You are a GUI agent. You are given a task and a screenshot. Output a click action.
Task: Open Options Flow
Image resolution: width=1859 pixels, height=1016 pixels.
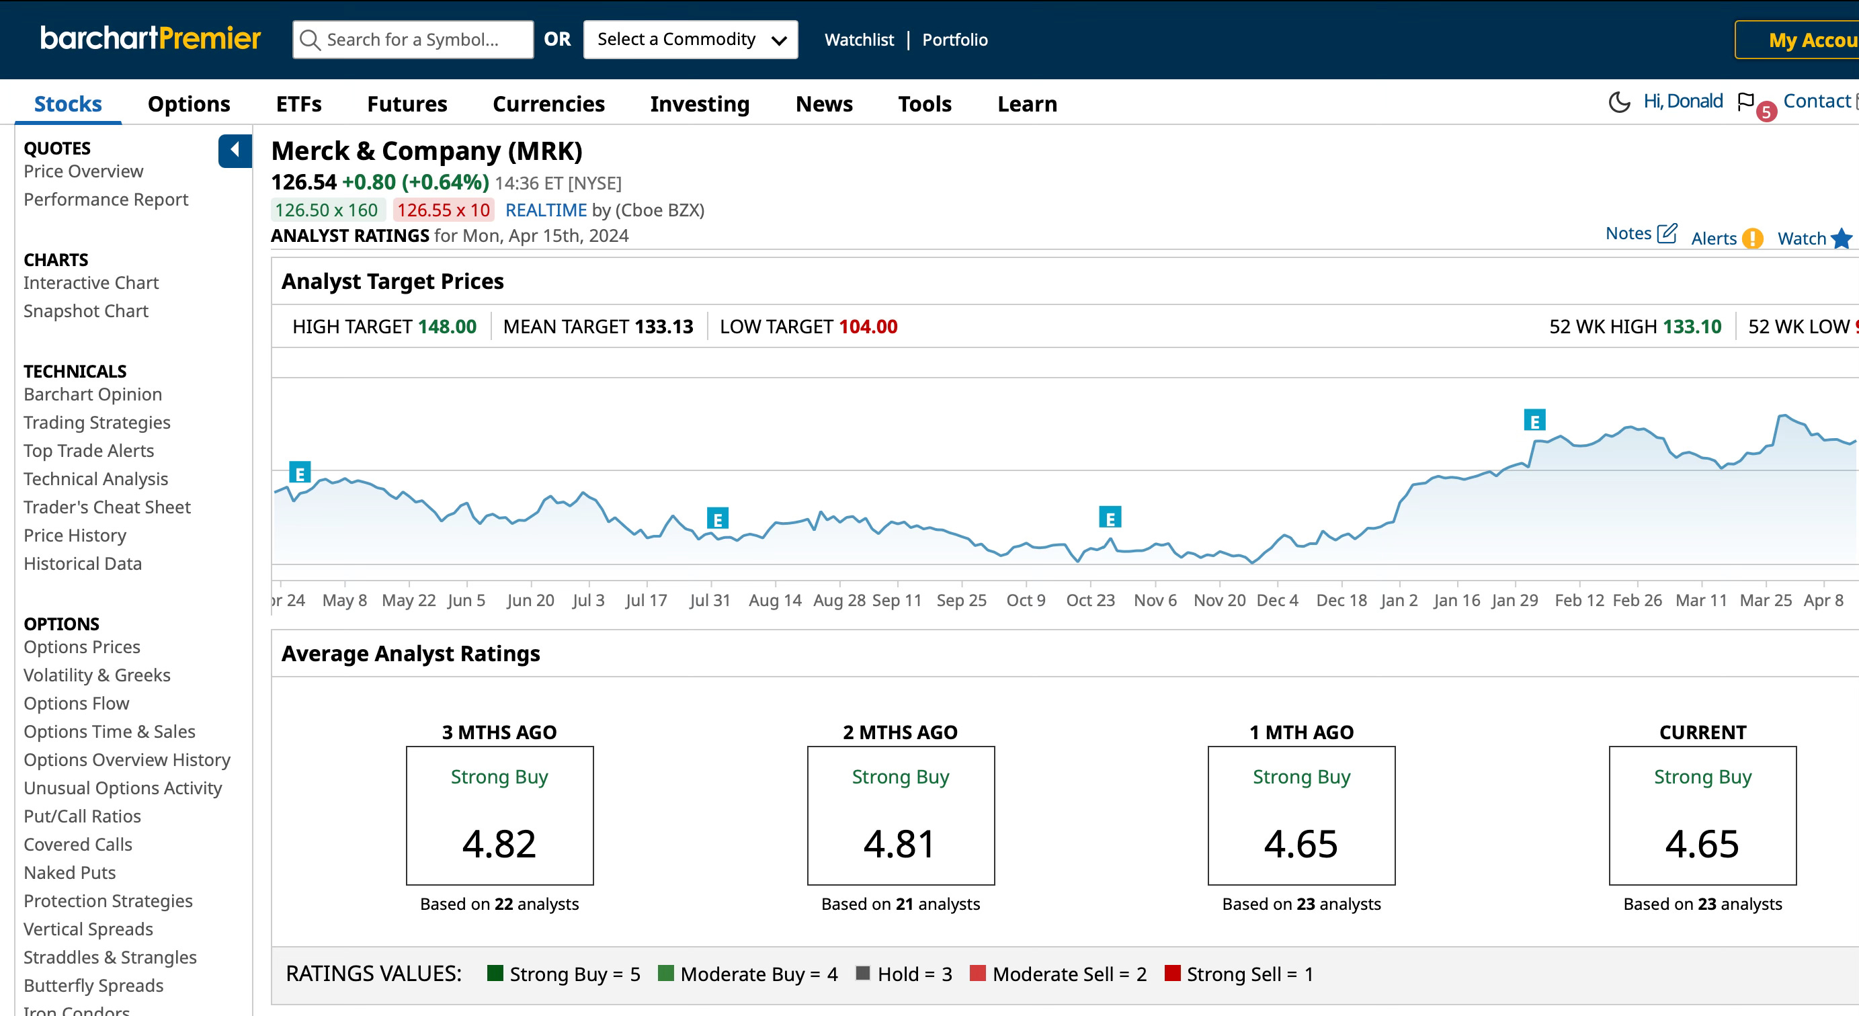(77, 703)
